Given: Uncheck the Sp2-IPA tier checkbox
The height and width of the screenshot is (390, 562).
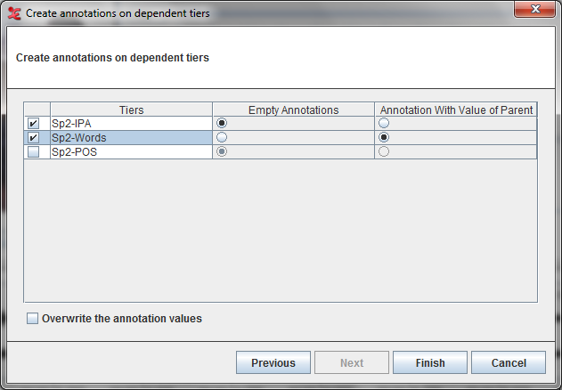Looking at the screenshot, I should [x=33, y=124].
